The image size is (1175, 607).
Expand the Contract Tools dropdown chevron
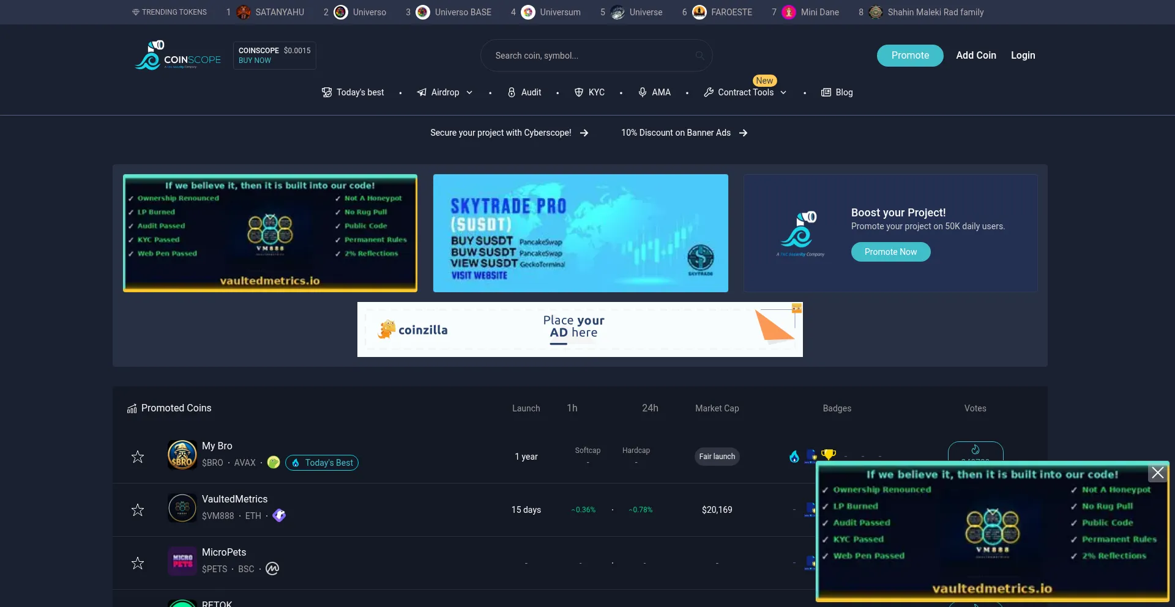point(783,92)
